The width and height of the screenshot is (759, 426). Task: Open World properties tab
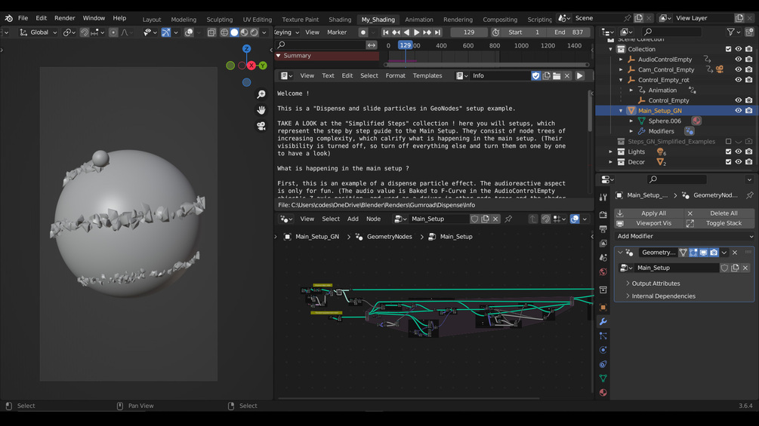click(x=603, y=272)
